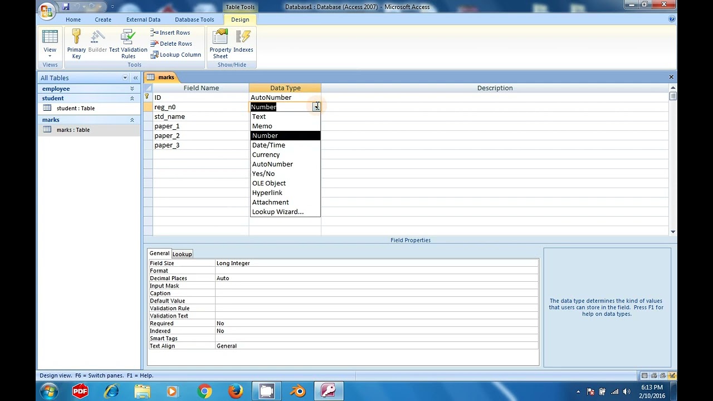
Task: Close the marks table with the X
Action: click(x=671, y=77)
